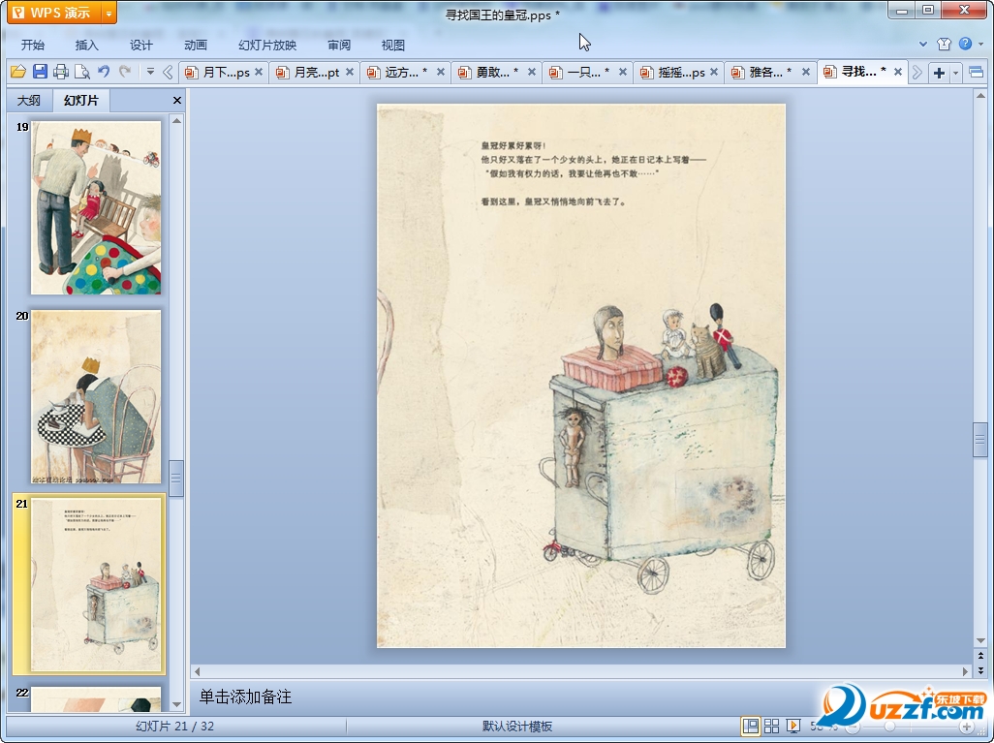Go to next slide double arrow

pyautogui.click(x=980, y=669)
